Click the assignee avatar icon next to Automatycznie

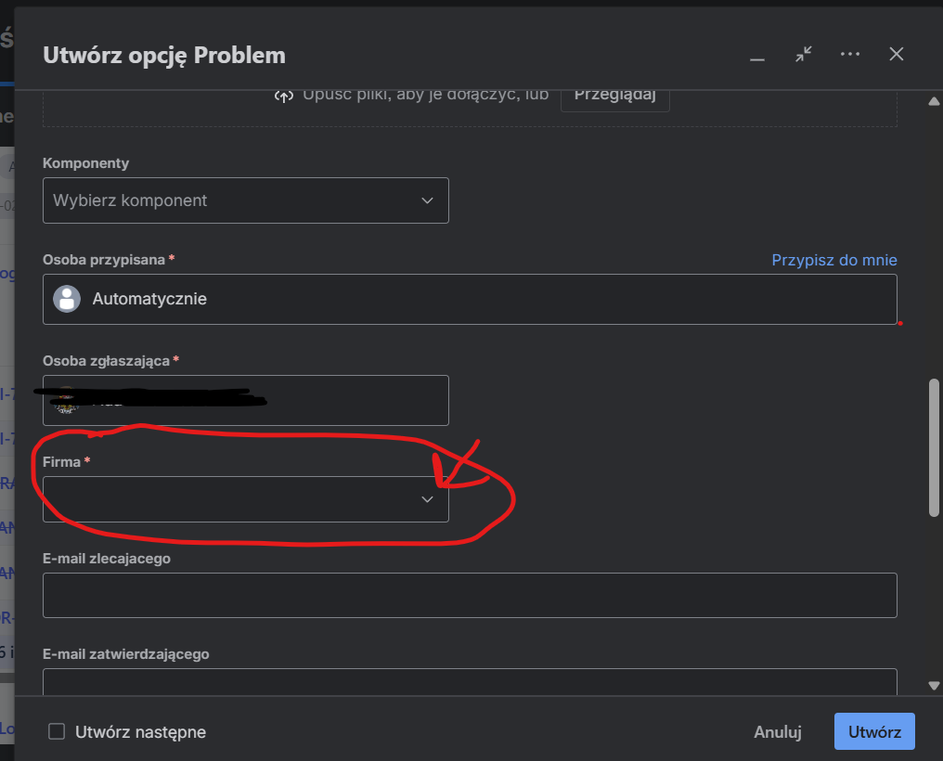pyautogui.click(x=67, y=299)
